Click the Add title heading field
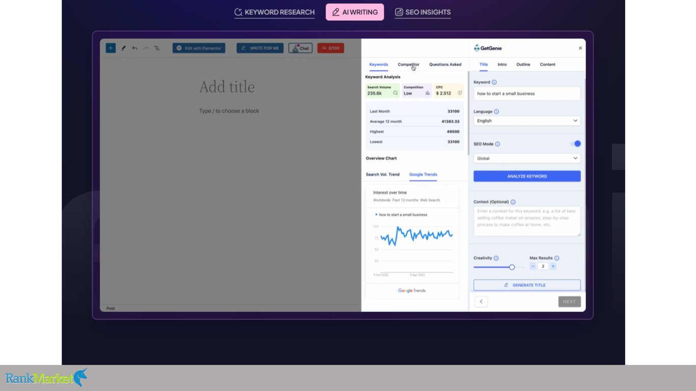The height and width of the screenshot is (391, 696). click(227, 87)
